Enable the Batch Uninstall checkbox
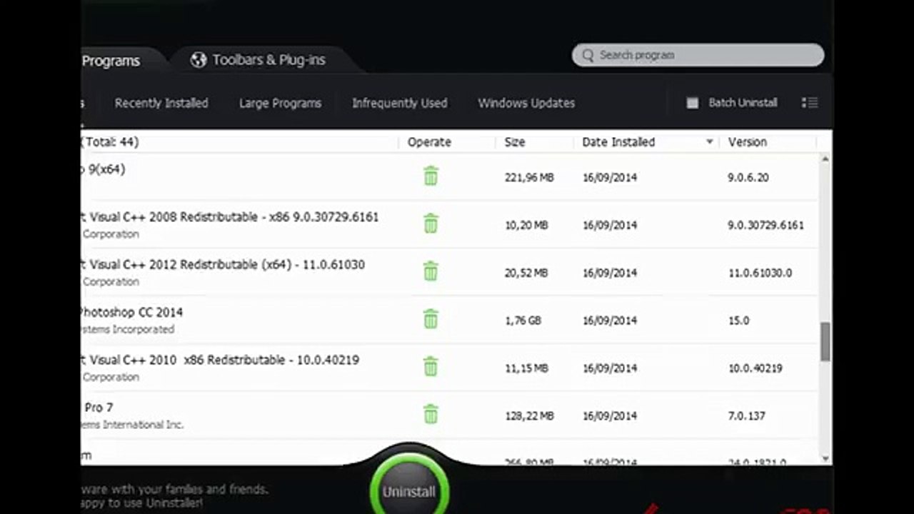Viewport: 914px width, 514px height. pyautogui.click(x=692, y=103)
